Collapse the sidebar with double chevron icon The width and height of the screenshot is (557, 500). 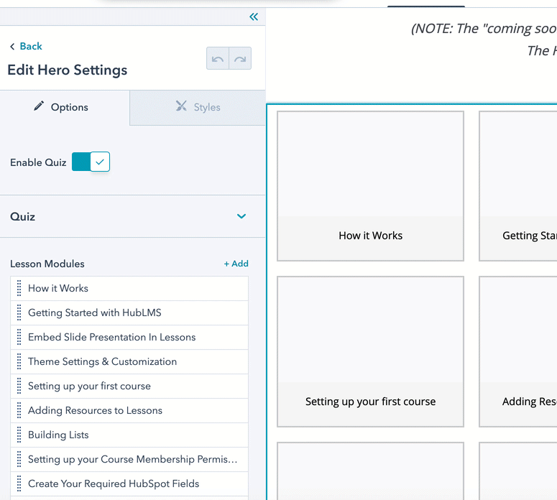[254, 17]
